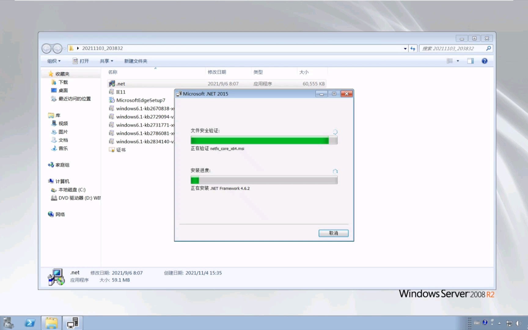Viewport: 528px width, 330px height.
Task: Cancel the .NET Framework installation
Action: tap(333, 233)
